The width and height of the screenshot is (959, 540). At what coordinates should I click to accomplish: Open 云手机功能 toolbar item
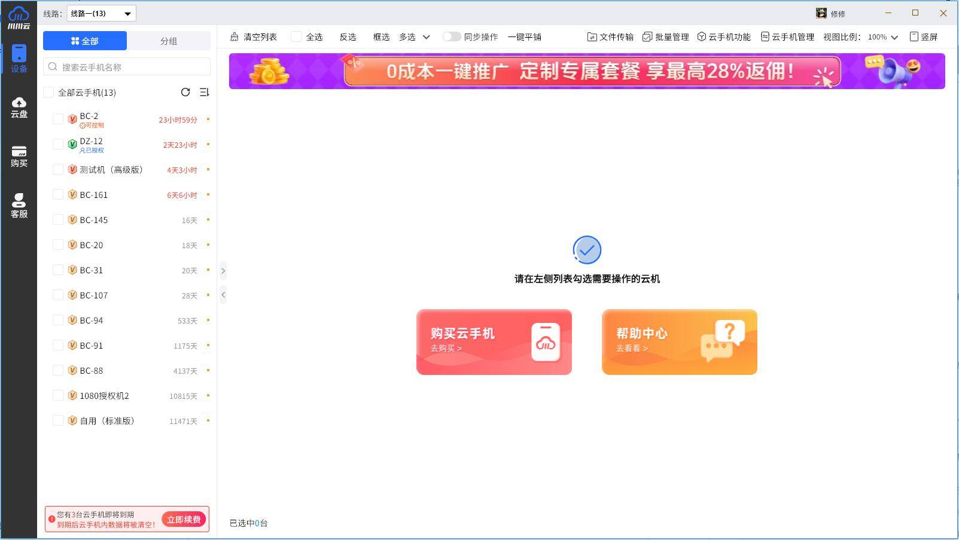(x=723, y=37)
